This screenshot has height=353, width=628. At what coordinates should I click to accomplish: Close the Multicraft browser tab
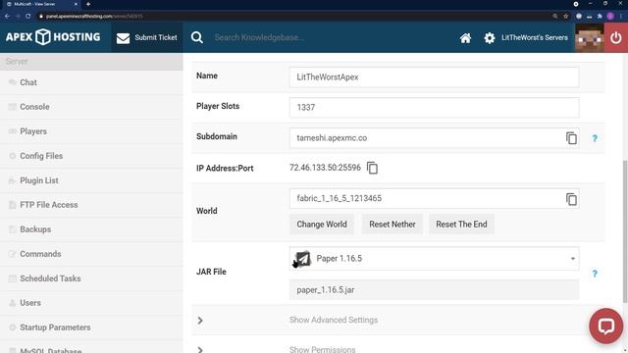coord(76,4)
